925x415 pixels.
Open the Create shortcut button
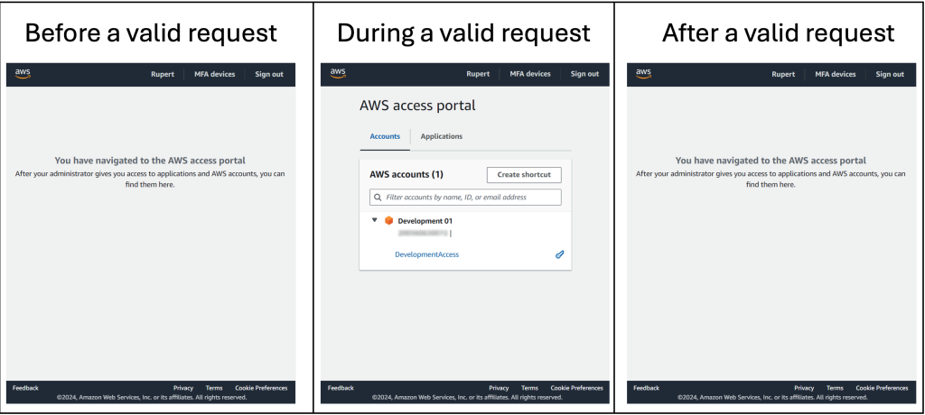[x=524, y=174]
